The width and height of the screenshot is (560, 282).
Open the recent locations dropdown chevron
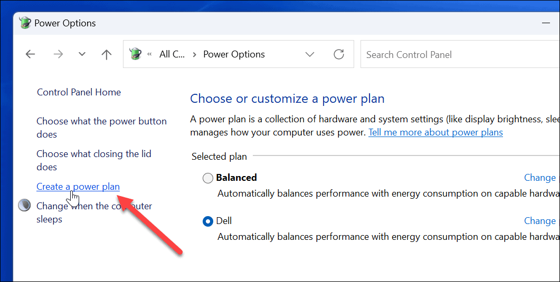point(82,54)
